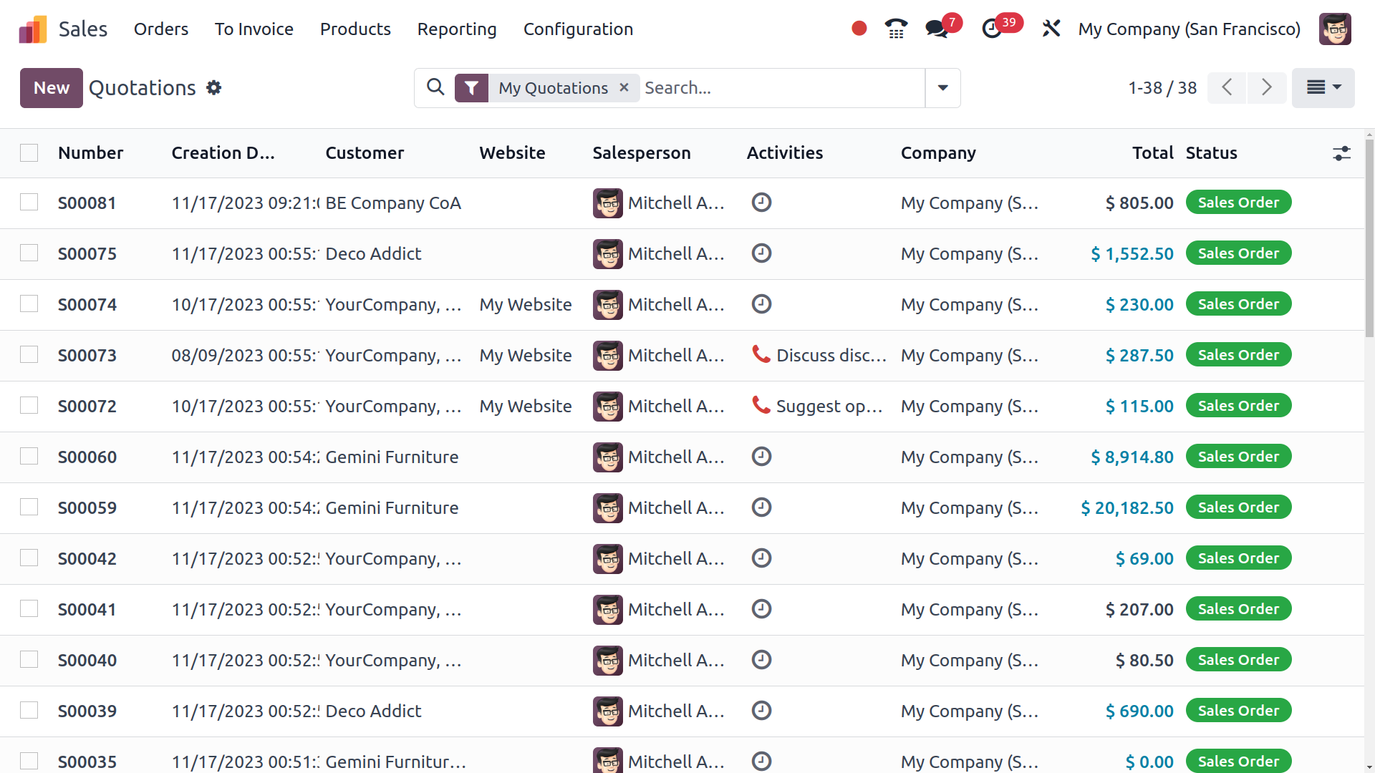The height and width of the screenshot is (773, 1375).
Task: Click the debug tools wrench icon
Action: (x=1051, y=29)
